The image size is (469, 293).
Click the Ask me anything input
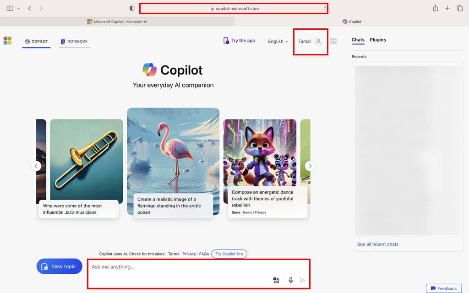199,274
